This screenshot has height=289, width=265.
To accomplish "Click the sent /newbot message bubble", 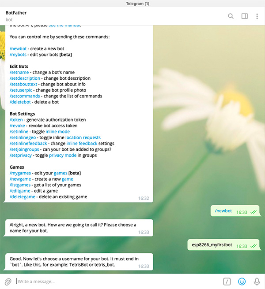I will [235, 211].
